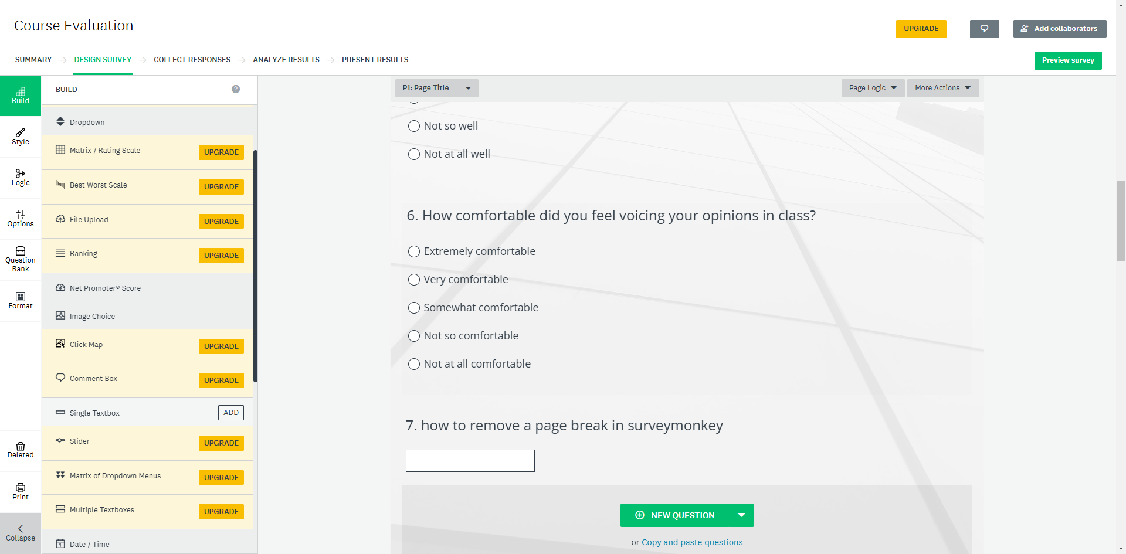Go to the Analyze Results tab
Screen dimensions: 1126x554
point(286,60)
